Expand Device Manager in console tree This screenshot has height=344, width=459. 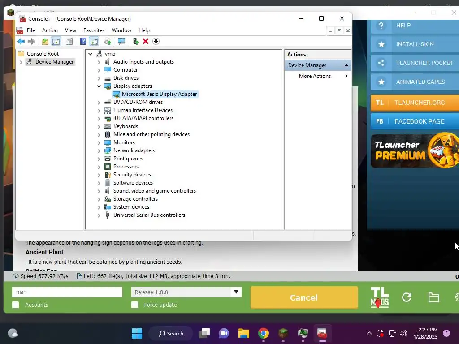tap(21, 62)
